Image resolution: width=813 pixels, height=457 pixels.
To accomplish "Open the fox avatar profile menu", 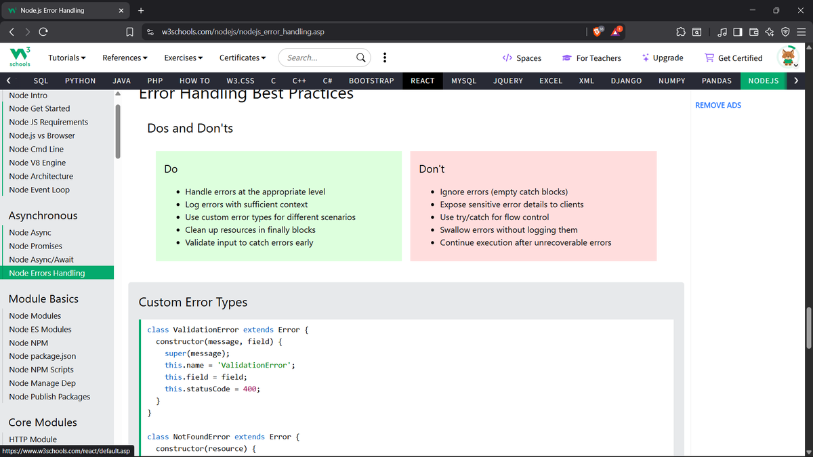I will [x=789, y=58].
